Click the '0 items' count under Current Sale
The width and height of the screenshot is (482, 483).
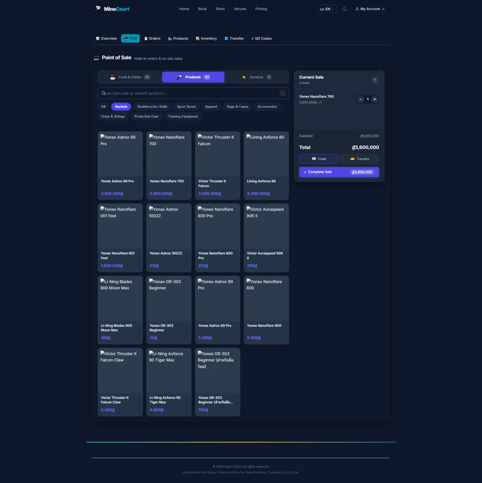304,83
